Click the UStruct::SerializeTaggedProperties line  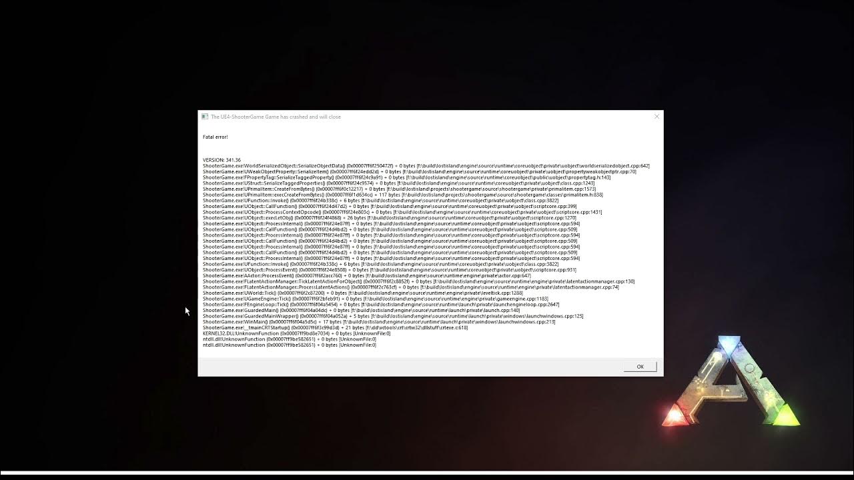tap(398, 183)
